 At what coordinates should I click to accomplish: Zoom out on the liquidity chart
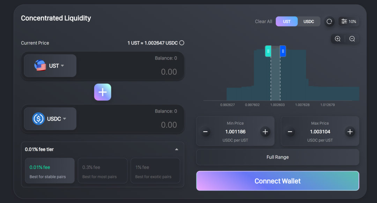coord(352,39)
